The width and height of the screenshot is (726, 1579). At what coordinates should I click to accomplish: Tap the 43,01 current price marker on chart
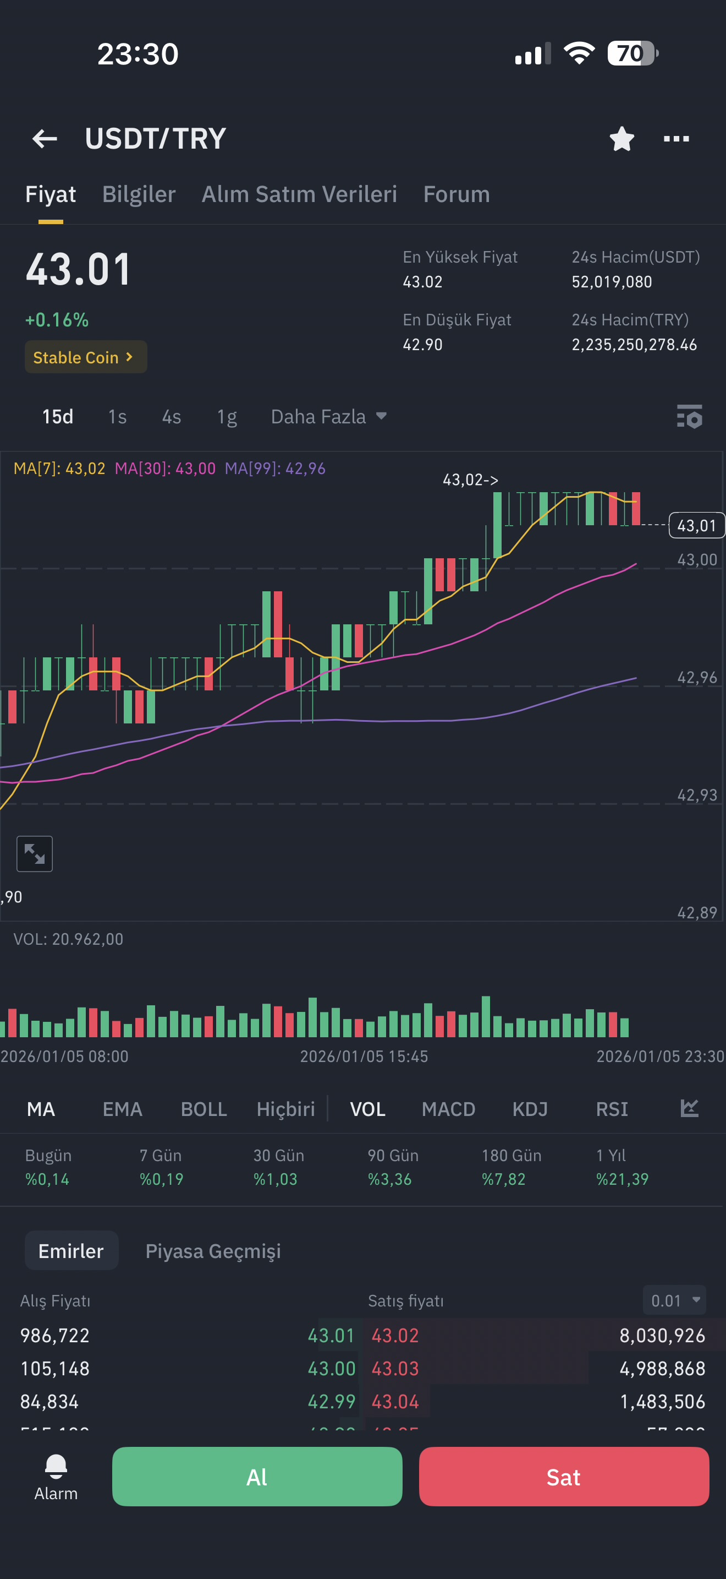pyautogui.click(x=697, y=525)
